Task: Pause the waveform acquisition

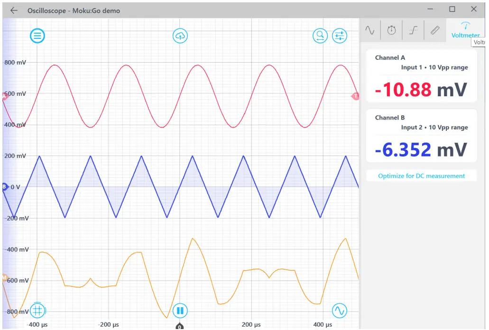Action: click(180, 311)
